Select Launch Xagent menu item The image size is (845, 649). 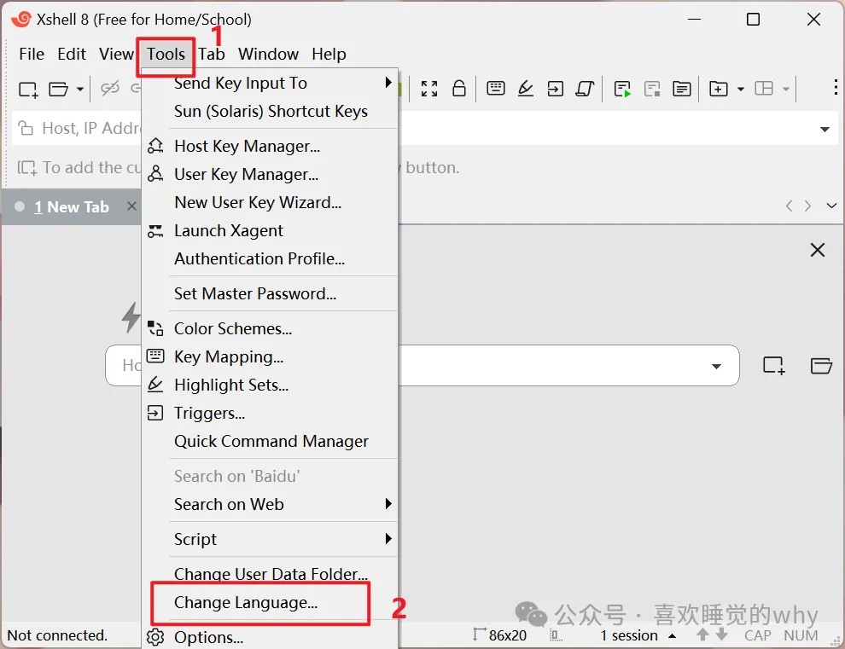tap(270, 230)
